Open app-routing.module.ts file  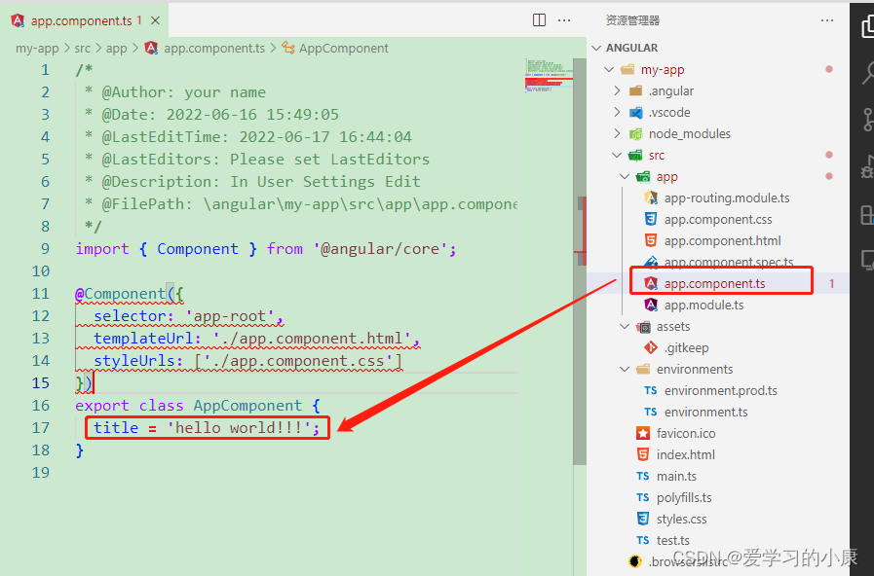point(727,198)
